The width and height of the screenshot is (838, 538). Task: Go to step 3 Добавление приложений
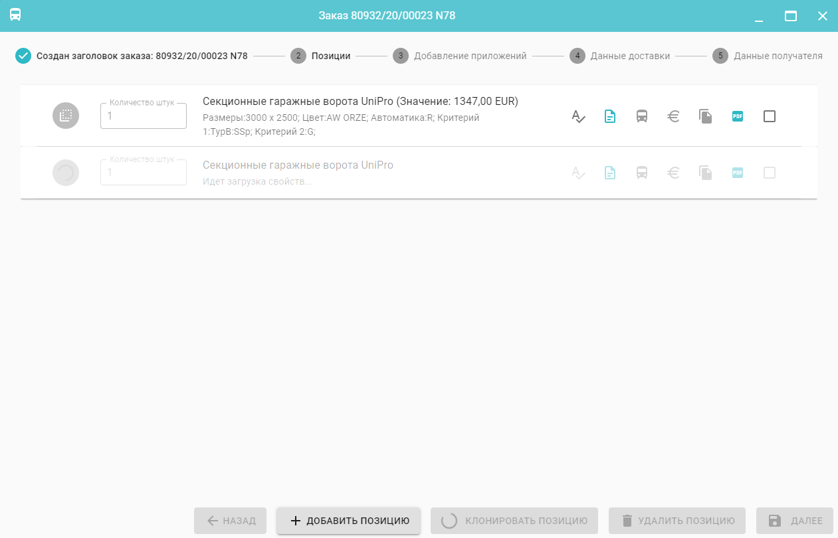pos(461,56)
